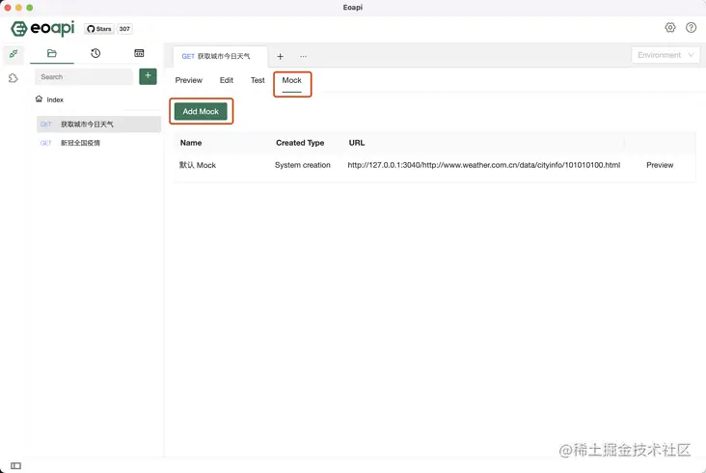
Task: Open the Index home item
Action: click(49, 99)
